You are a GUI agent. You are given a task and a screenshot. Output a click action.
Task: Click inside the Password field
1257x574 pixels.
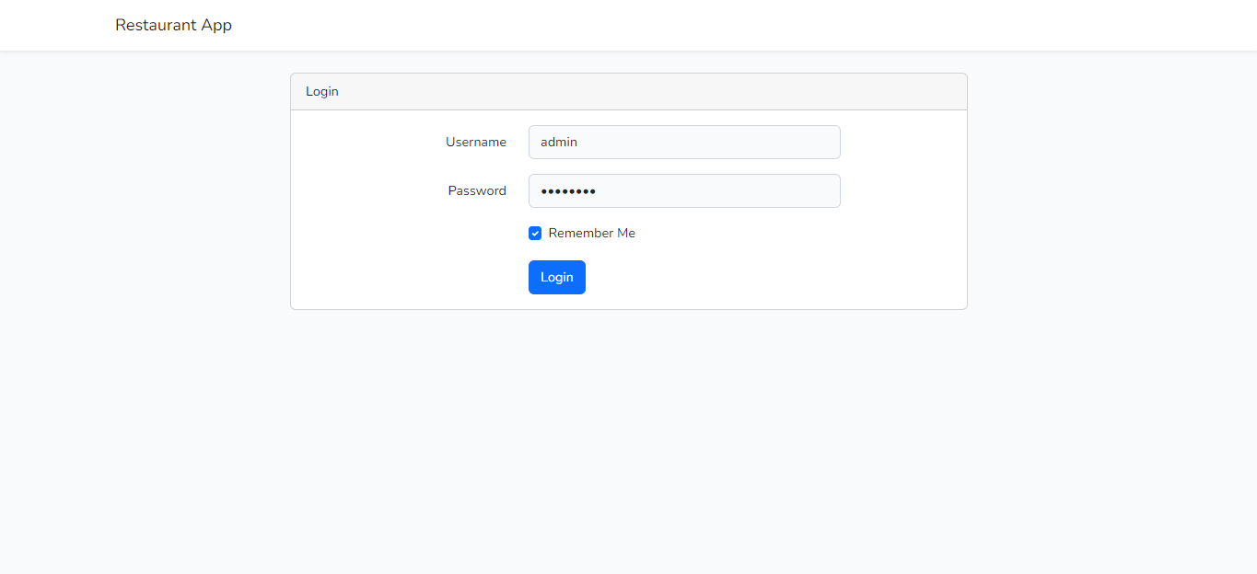coord(683,190)
